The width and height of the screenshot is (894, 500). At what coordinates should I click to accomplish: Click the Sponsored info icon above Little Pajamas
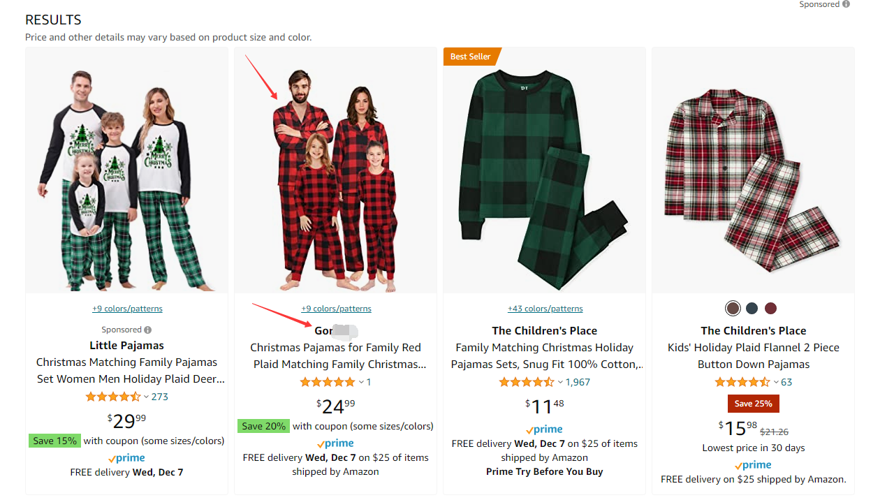pyautogui.click(x=148, y=330)
